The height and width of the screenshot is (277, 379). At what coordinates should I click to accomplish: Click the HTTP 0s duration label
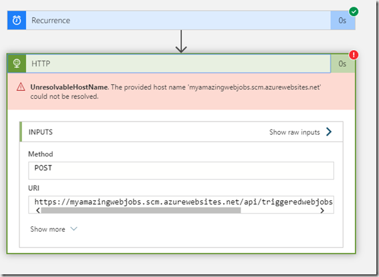(x=342, y=63)
